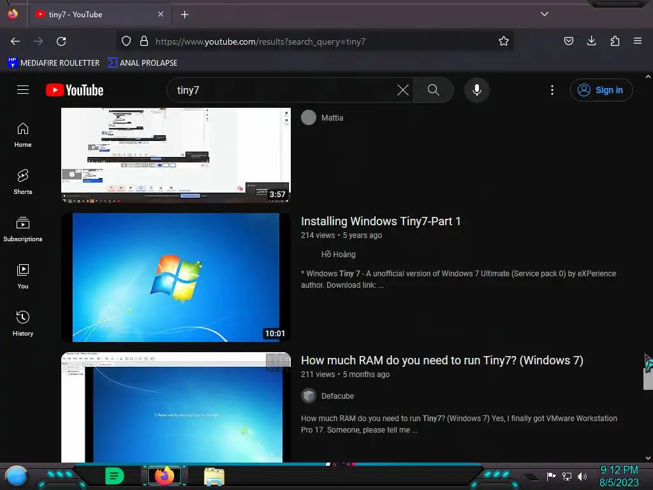The image size is (653, 490).
Task: Open MEDIAFIRE ROULETTER bookmark
Action: 54,63
